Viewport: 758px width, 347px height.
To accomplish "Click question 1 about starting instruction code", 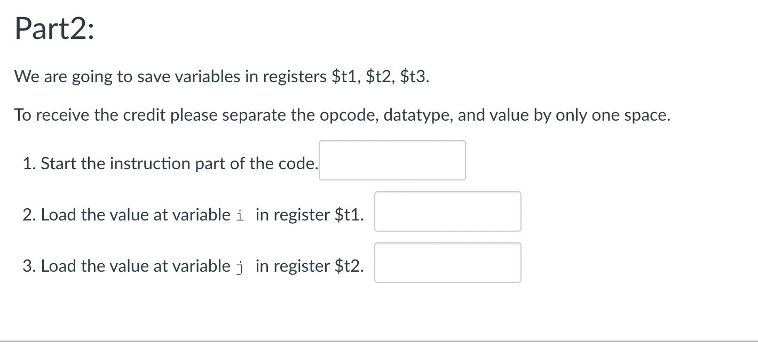I will (171, 163).
